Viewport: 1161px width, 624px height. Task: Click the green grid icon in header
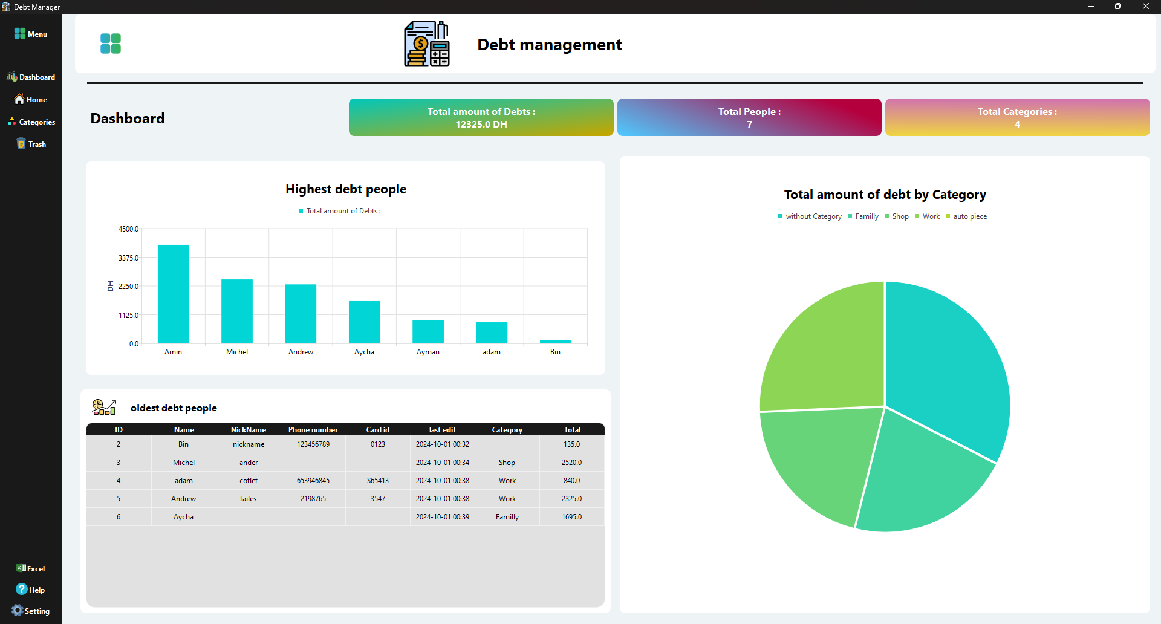(x=111, y=44)
